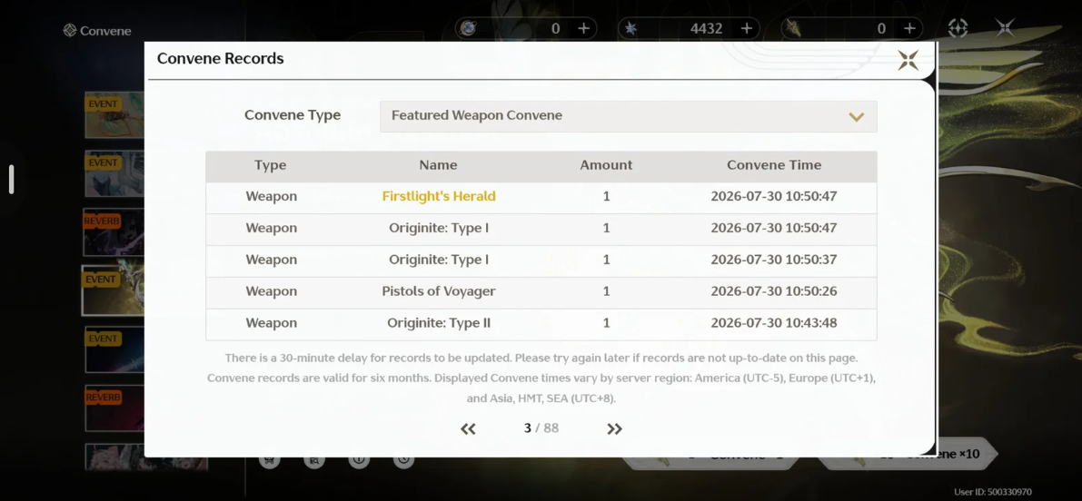
Task: Select the lower REVERB banner thumbnail
Action: pos(114,408)
